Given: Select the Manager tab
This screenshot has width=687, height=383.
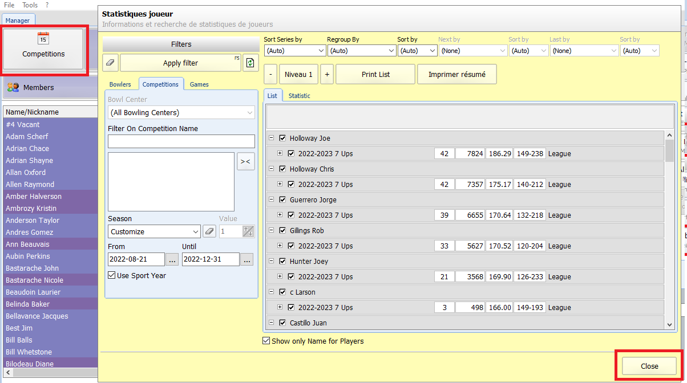Looking at the screenshot, I should click(x=18, y=20).
